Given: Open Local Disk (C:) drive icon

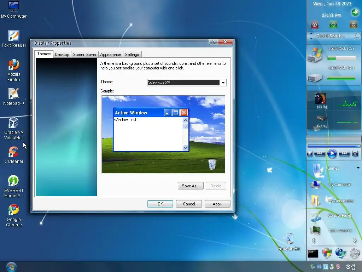Looking at the screenshot, I should click(x=315, y=55).
